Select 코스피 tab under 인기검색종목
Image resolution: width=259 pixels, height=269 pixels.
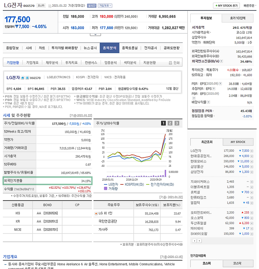pyautogui.click(x=207, y=263)
